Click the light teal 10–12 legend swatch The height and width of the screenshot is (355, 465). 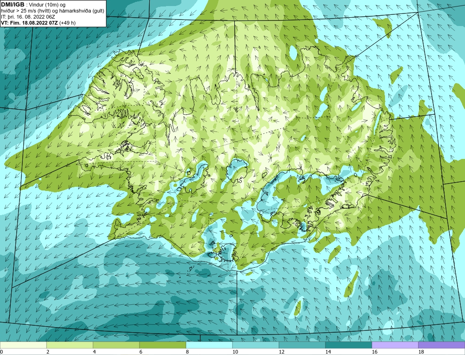tap(256, 345)
